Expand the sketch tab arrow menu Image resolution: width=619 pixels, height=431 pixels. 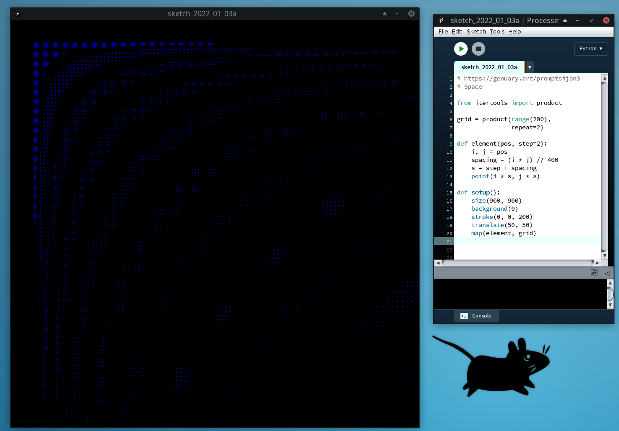pos(529,67)
